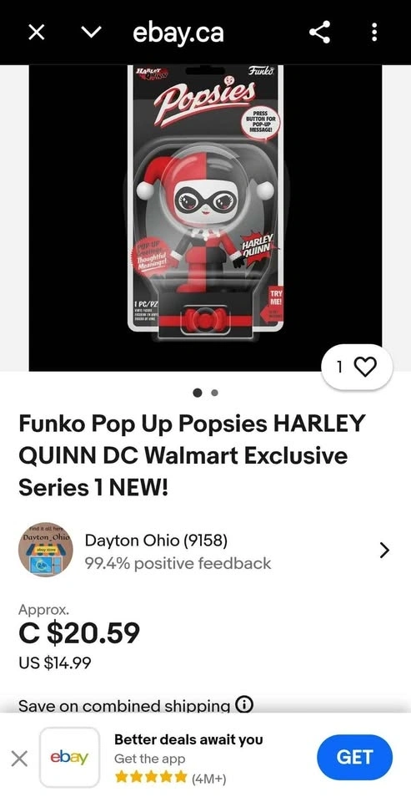The image size is (411, 802).
Task: Tap the share icon
Action: click(319, 33)
